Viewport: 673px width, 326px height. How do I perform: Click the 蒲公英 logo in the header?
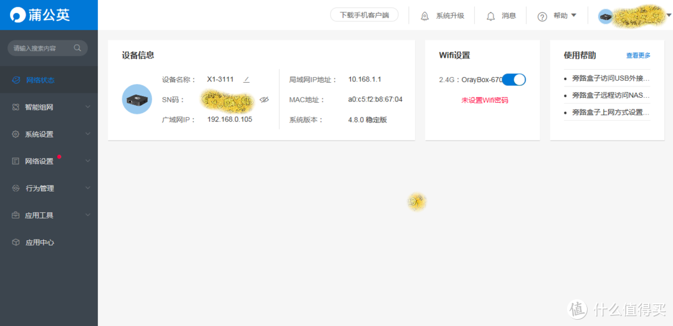[40, 15]
